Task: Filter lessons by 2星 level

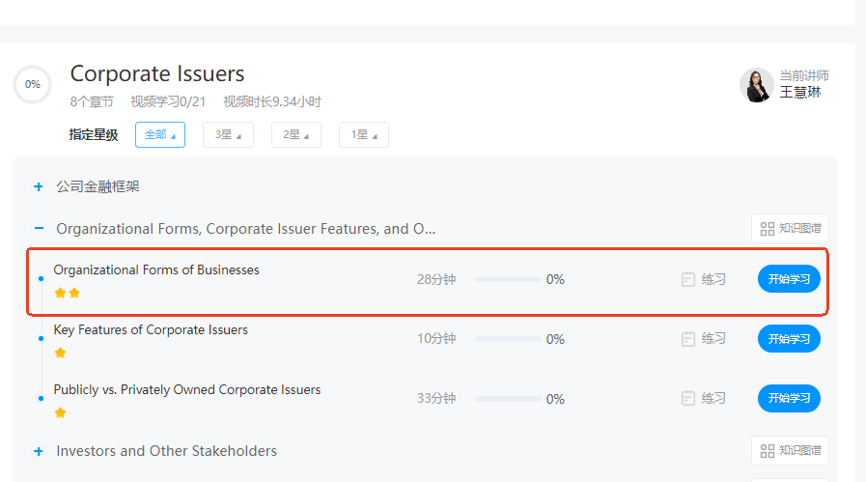Action: click(x=295, y=135)
